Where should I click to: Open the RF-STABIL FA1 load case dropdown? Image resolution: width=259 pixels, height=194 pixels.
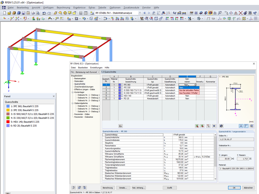(140, 13)
